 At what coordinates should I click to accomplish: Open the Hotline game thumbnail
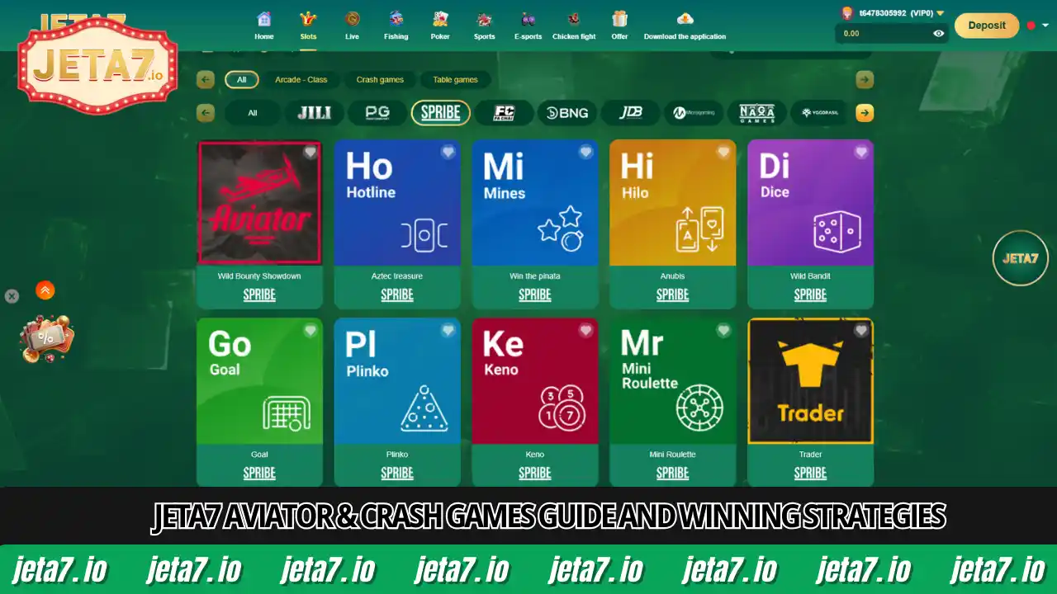point(397,203)
